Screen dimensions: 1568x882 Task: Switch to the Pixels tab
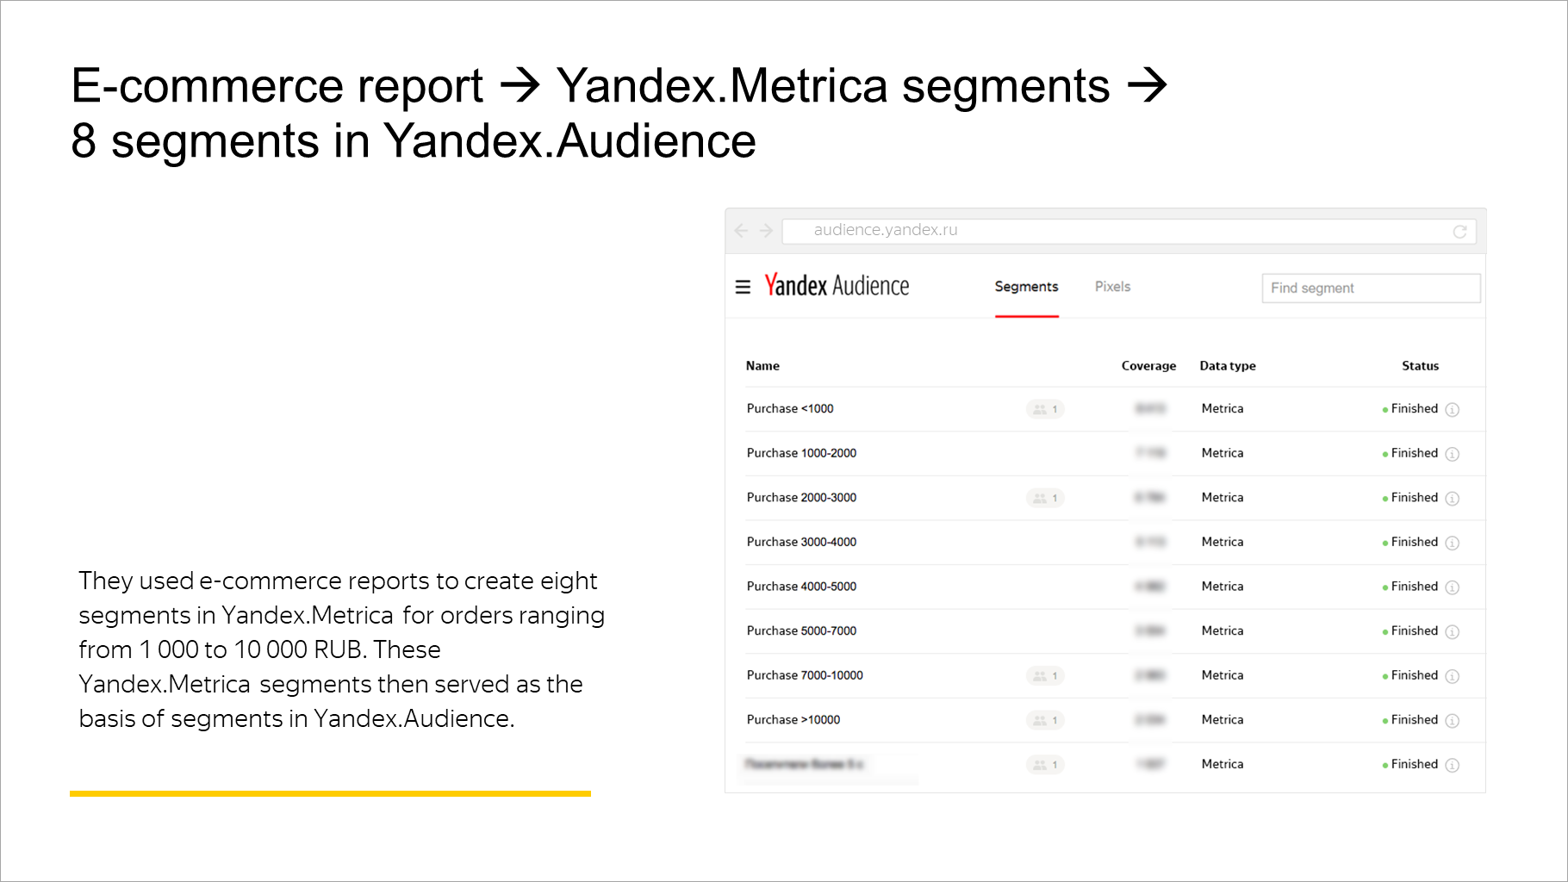1112,286
